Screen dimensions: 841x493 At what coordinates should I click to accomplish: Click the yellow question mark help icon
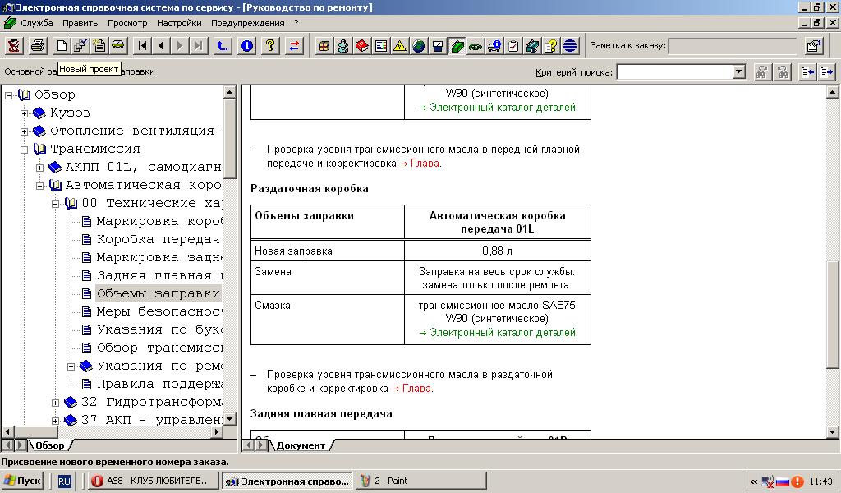[x=269, y=46]
